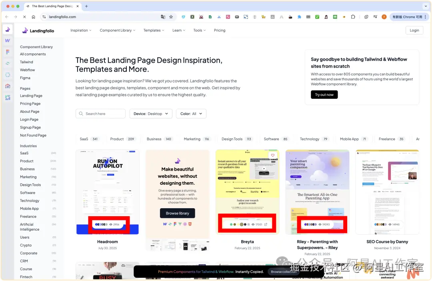Click Browse collection in bottom banner
Image resolution: width=432 pixels, height=281 pixels.
(x=284, y=272)
